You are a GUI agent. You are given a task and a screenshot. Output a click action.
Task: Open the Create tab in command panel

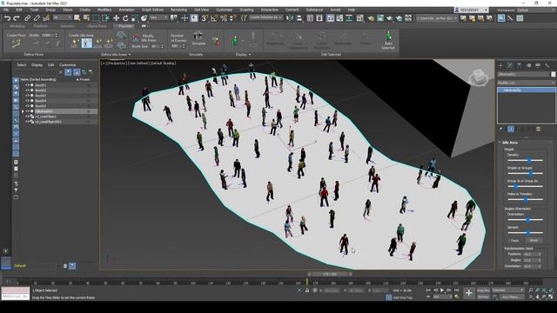tap(501, 66)
